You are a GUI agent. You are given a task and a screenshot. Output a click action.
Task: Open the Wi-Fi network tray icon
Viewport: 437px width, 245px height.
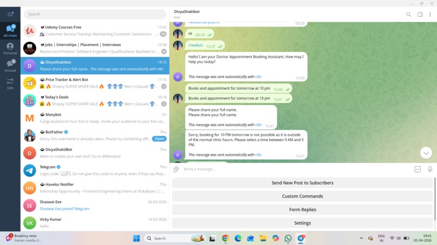392,239
